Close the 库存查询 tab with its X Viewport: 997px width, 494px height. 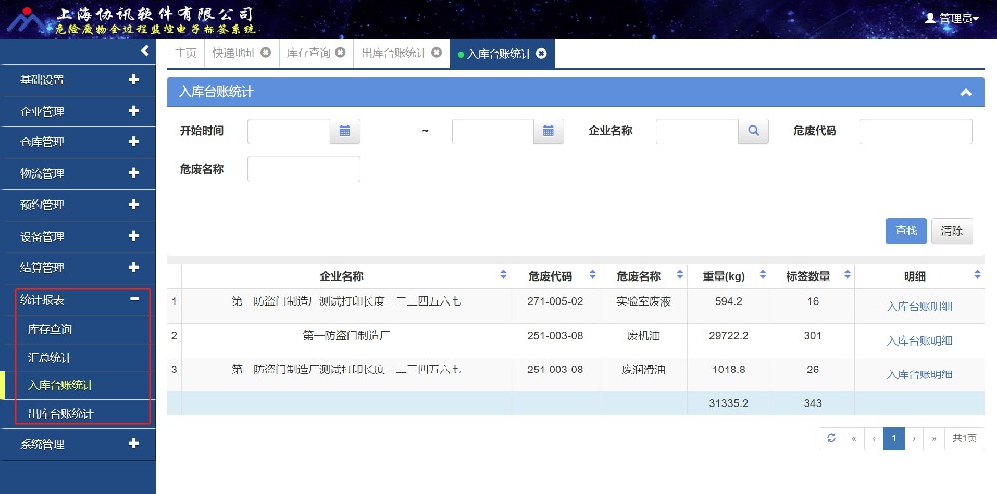pyautogui.click(x=340, y=53)
